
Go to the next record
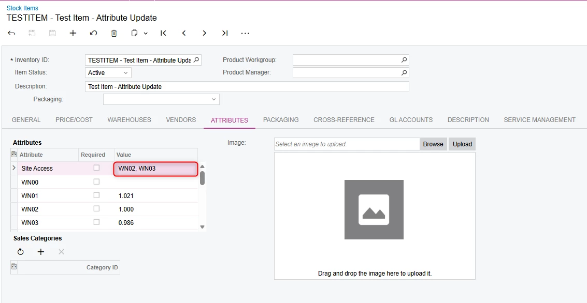tap(205, 33)
